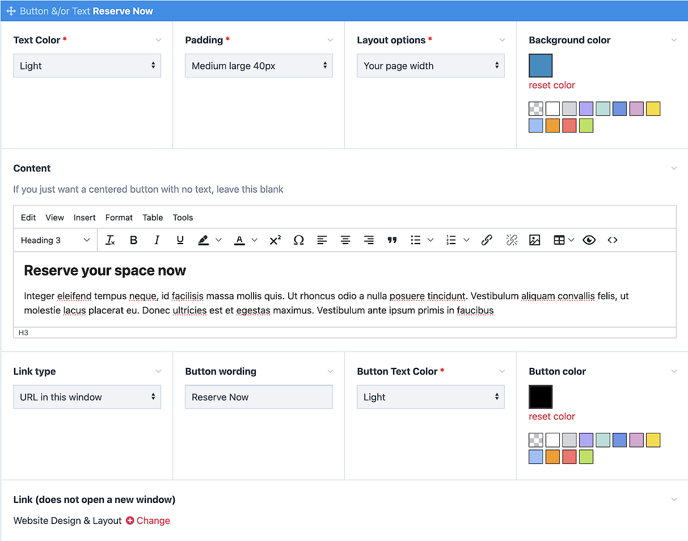688x541 pixels.
Task: Open the Insert menu
Action: (85, 217)
